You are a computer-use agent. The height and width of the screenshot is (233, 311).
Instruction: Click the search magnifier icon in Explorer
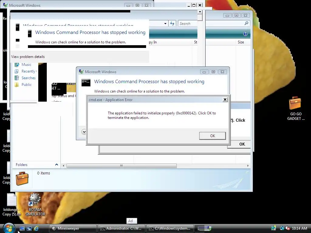[x=246, y=23]
